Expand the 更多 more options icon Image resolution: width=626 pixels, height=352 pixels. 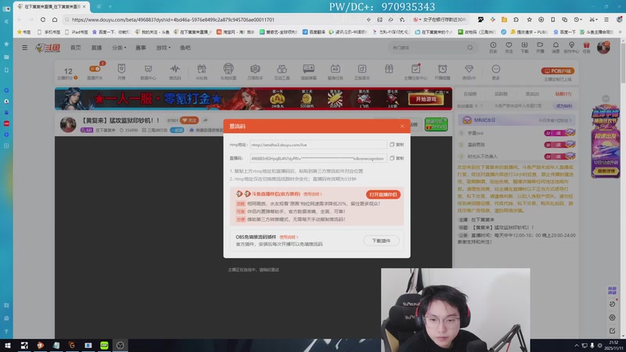[x=496, y=71]
